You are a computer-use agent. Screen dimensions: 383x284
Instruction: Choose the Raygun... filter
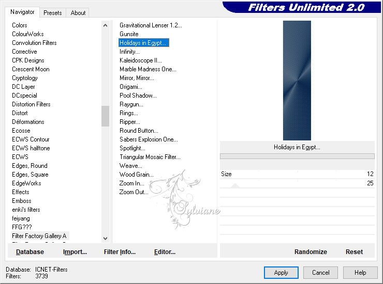pos(131,104)
